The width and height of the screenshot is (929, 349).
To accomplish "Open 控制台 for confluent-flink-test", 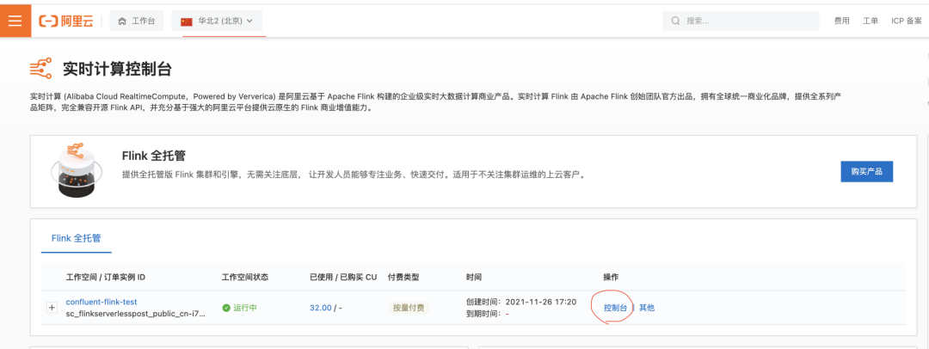I will 615,308.
